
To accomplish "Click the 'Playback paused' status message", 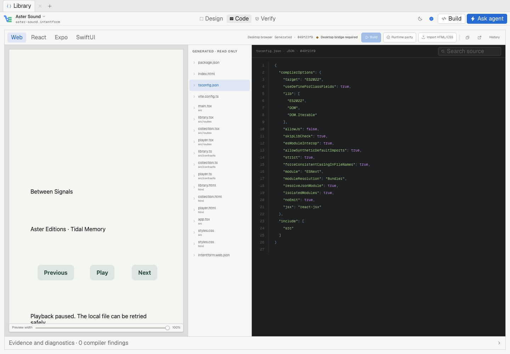I will [89, 319].
